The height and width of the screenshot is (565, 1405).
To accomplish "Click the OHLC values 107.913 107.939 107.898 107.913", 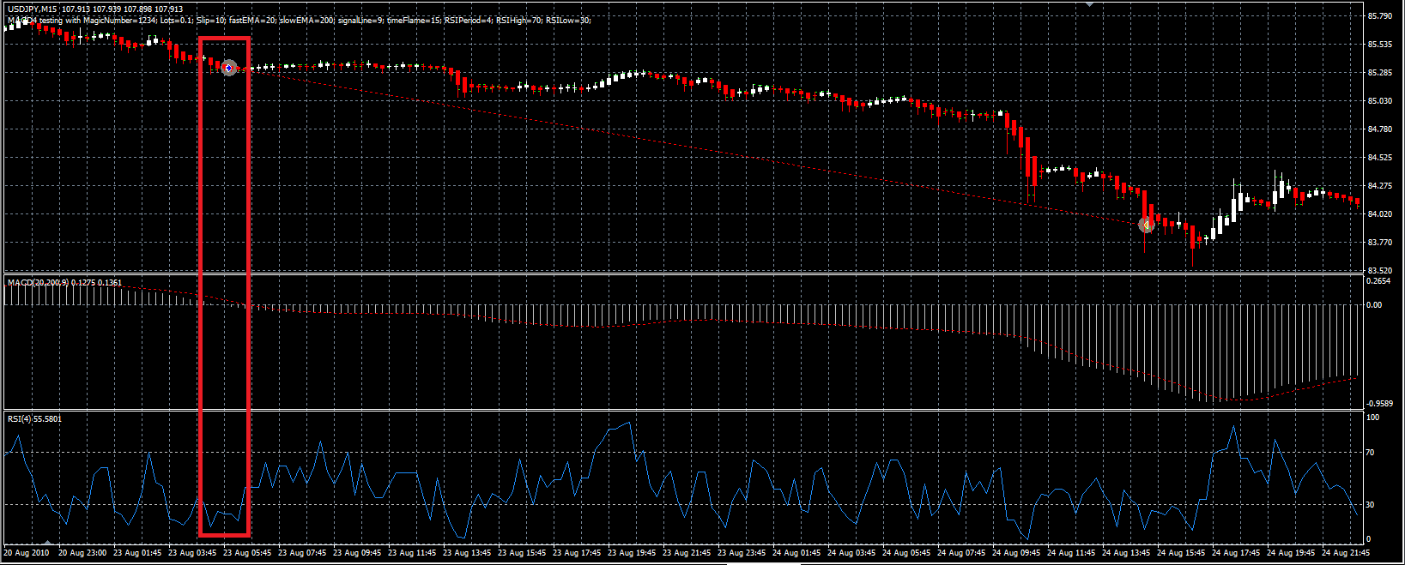I will (122, 9).
